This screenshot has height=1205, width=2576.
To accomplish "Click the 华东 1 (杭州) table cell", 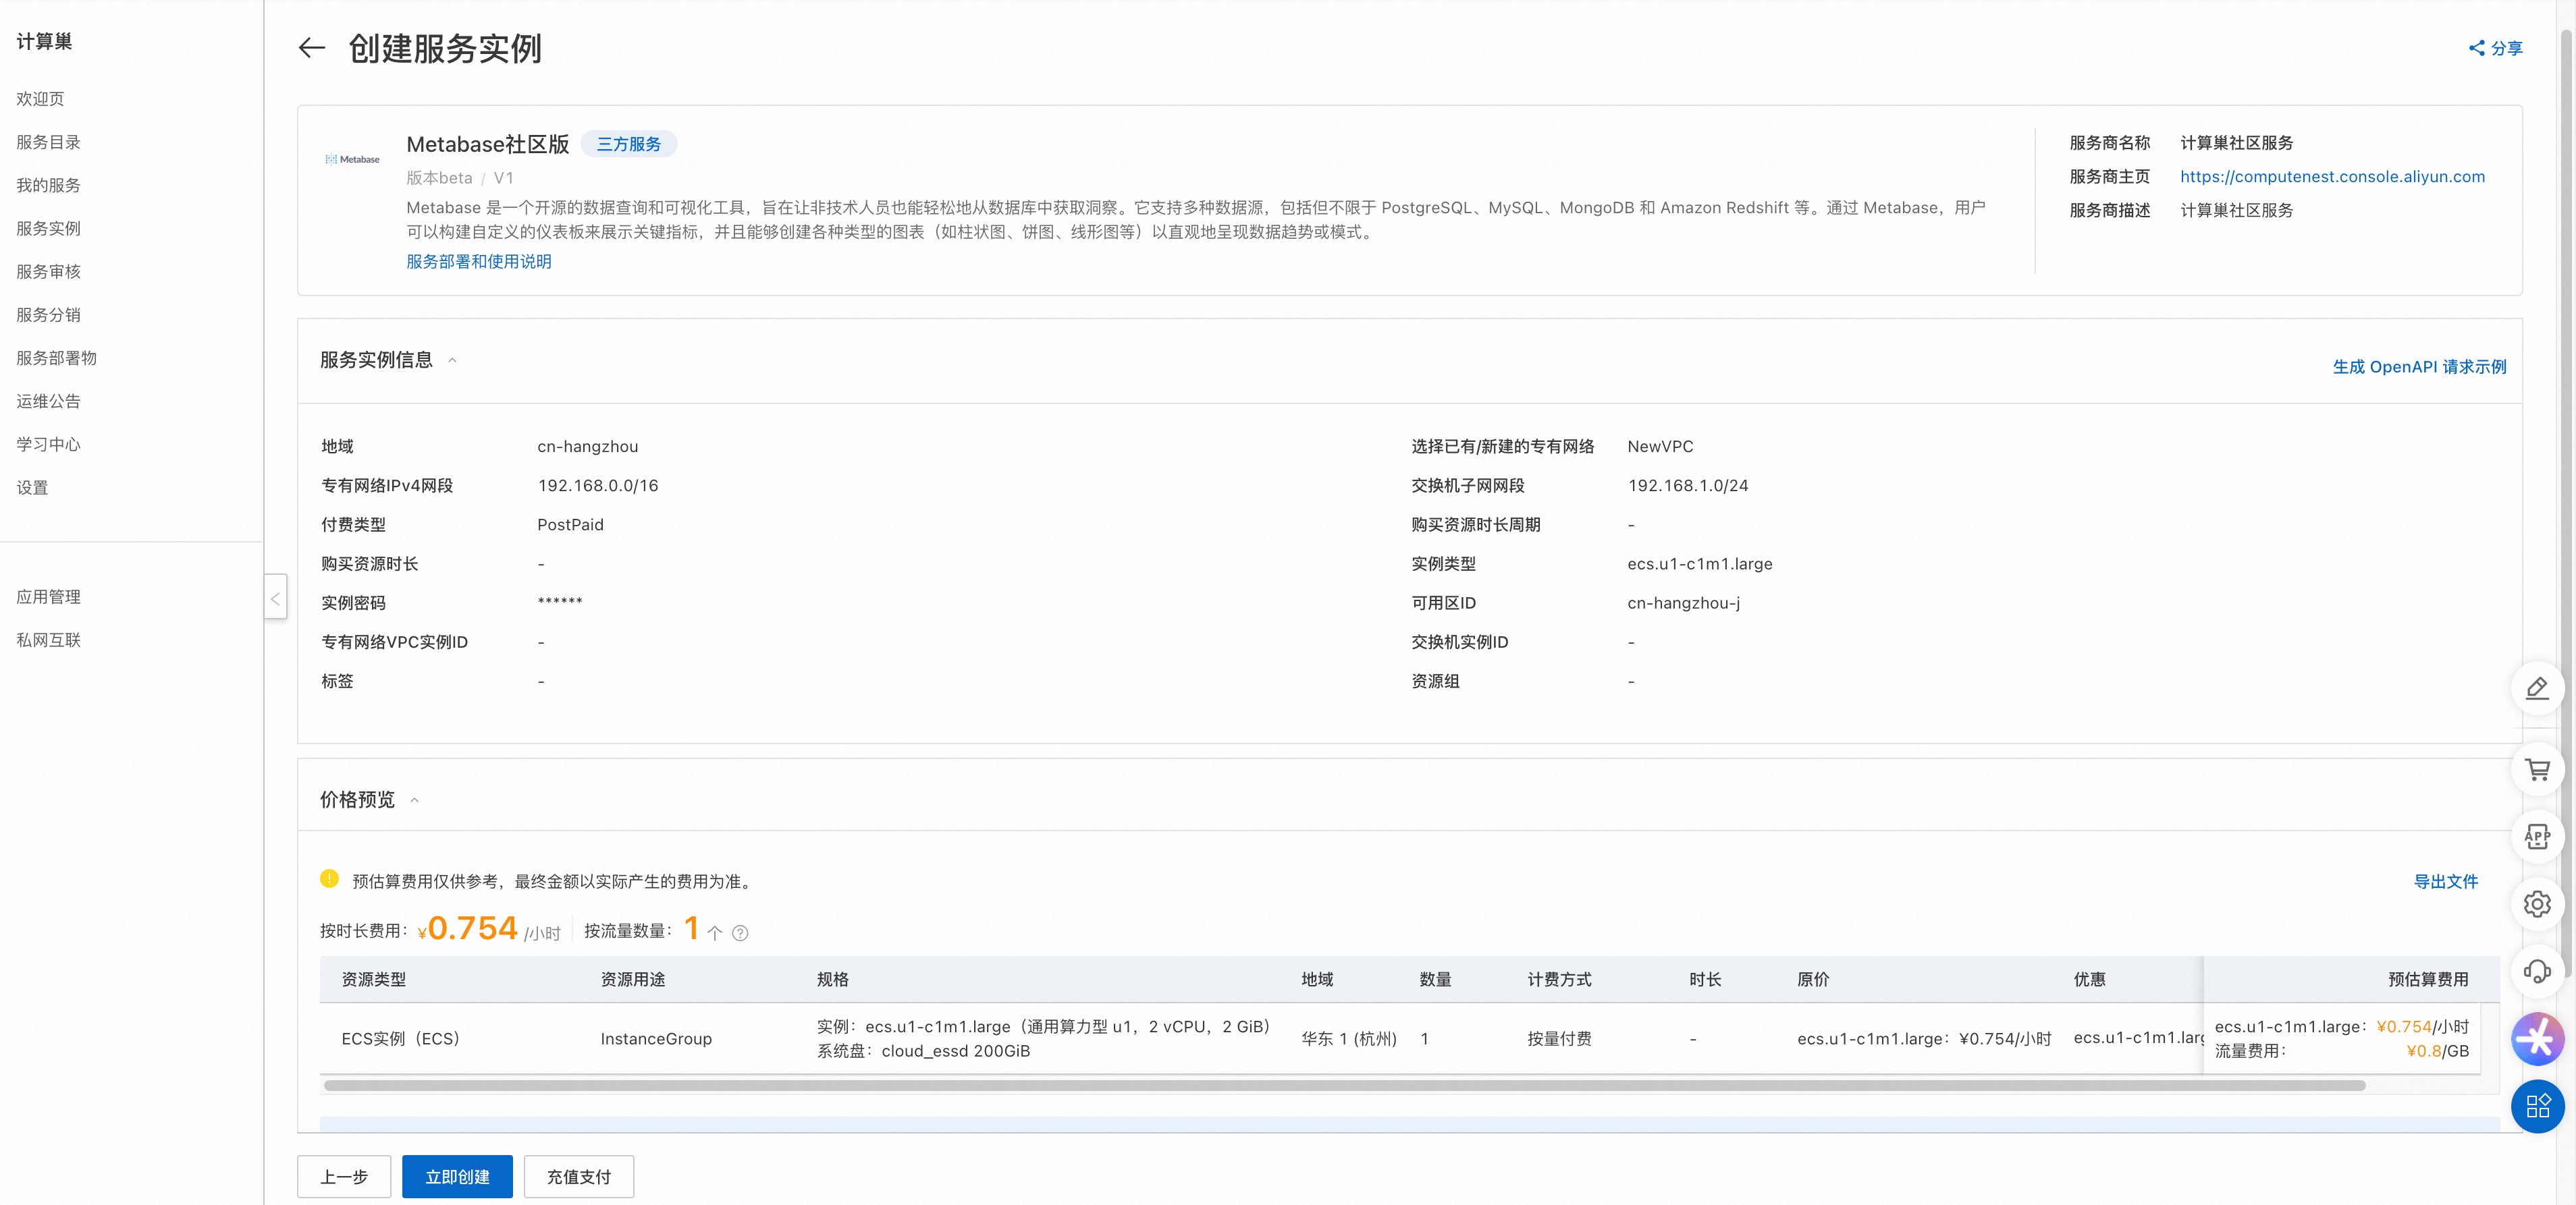I will (x=1349, y=1039).
